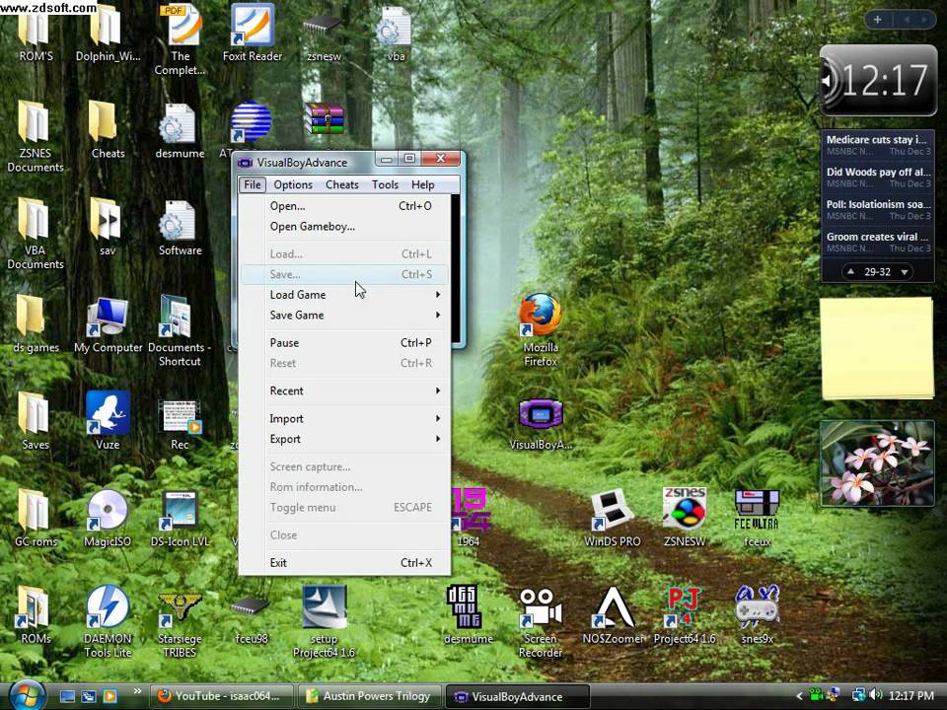This screenshot has width=947, height=710.
Task: Click the taskbar volume icon
Action: click(876, 695)
